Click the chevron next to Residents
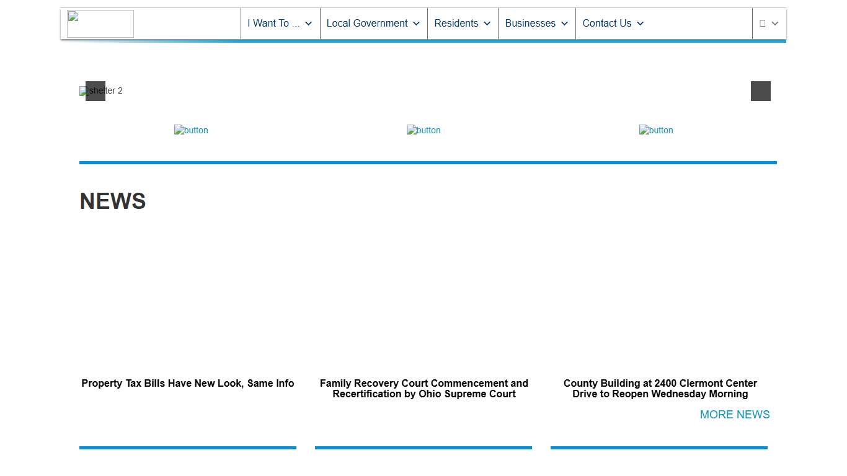This screenshot has width=847, height=476. point(487,24)
